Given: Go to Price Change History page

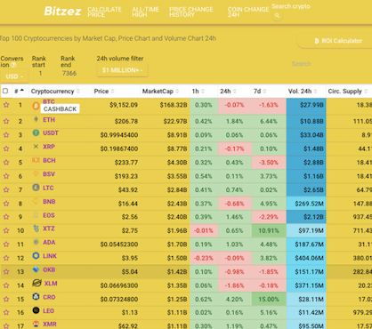Looking at the screenshot, I should pyautogui.click(x=191, y=12).
